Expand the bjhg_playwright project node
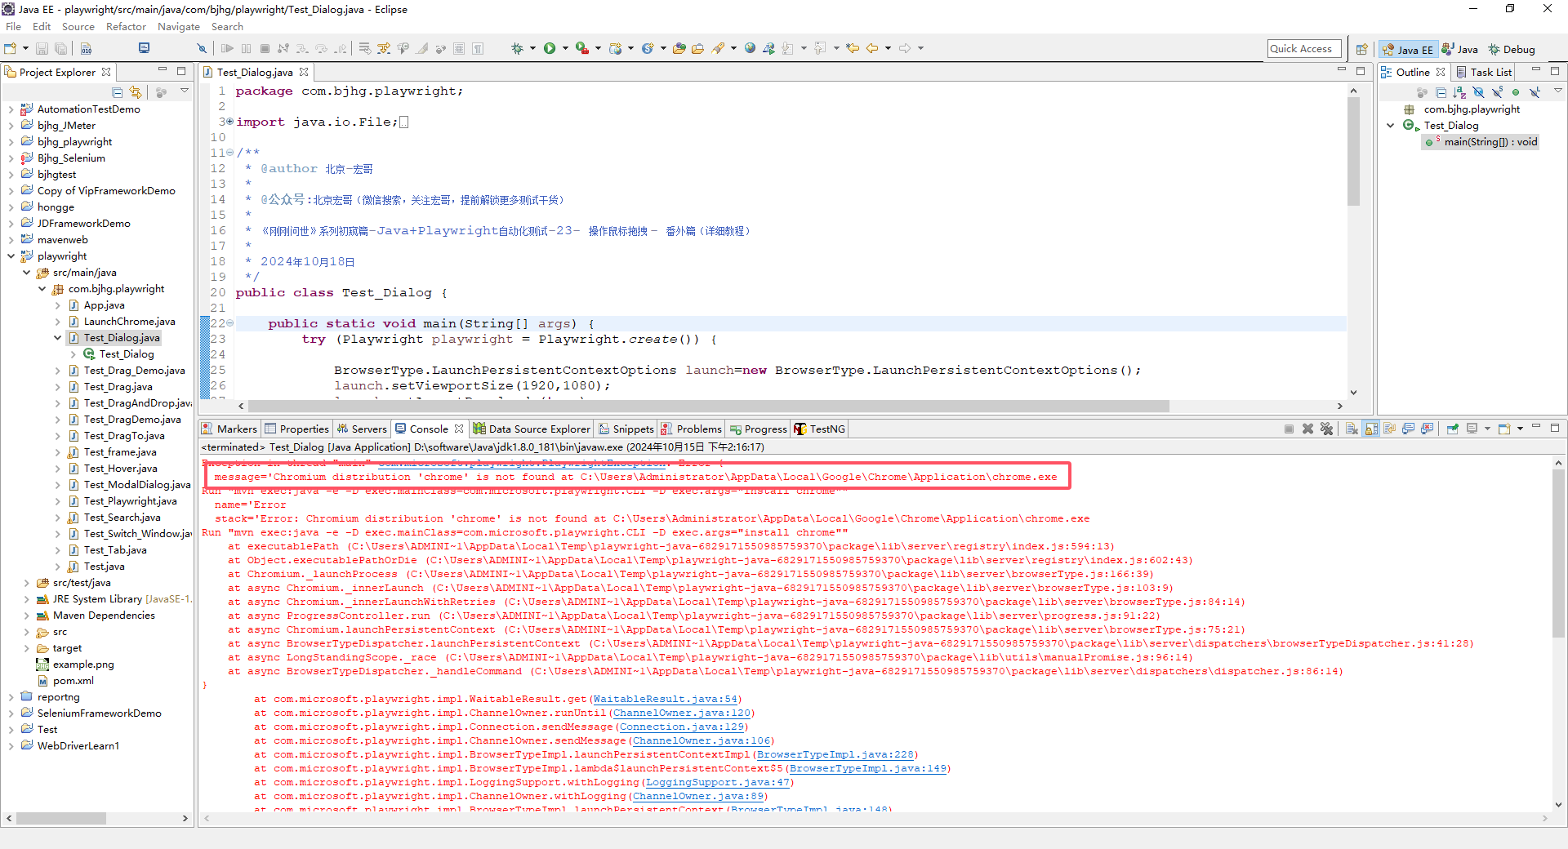 (11, 142)
